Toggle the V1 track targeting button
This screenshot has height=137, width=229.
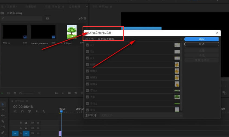click(x=26, y=133)
